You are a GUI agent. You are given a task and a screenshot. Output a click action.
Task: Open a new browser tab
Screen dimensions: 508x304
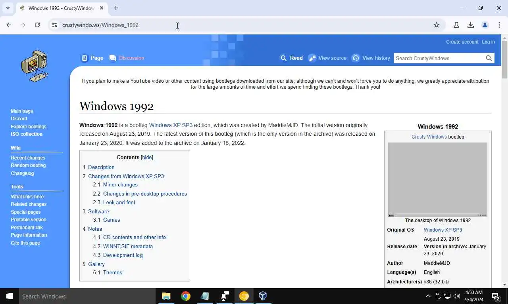point(116,8)
